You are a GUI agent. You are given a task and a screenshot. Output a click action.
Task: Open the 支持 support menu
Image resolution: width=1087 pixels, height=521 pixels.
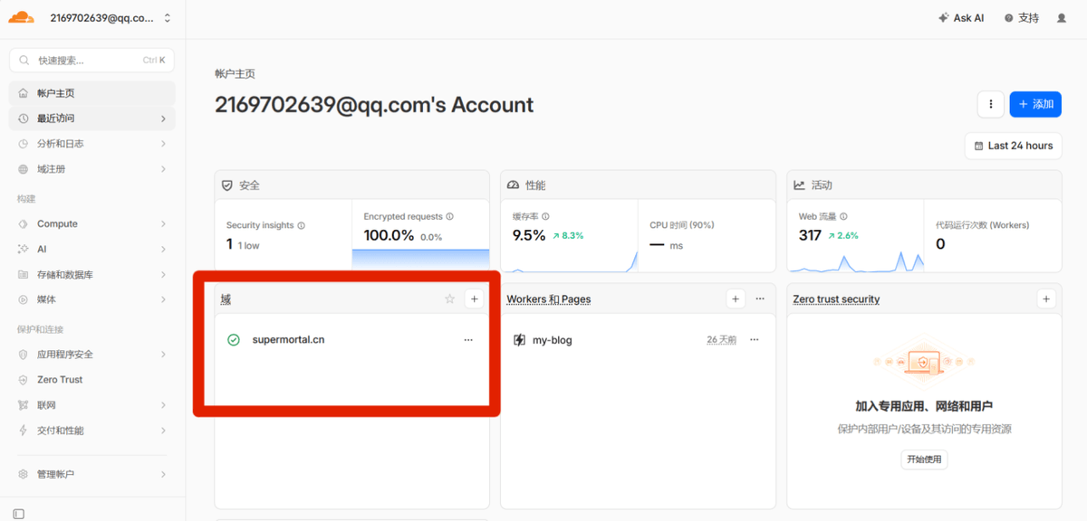[x=1021, y=18]
